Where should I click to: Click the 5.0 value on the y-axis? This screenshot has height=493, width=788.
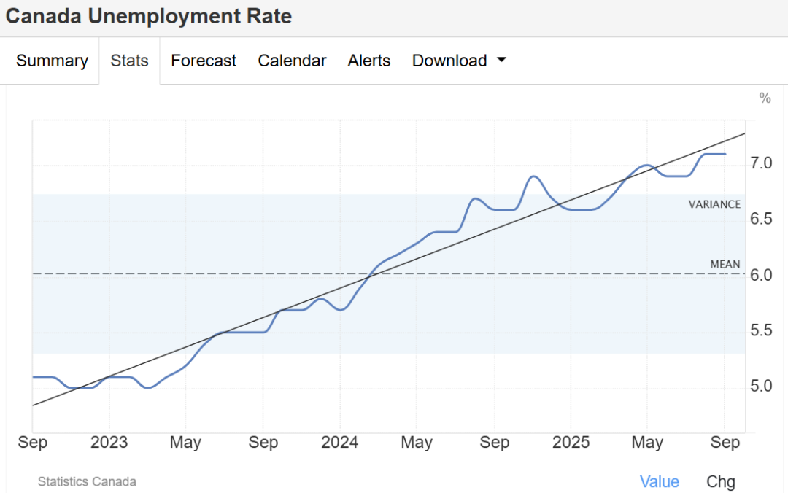(x=762, y=387)
